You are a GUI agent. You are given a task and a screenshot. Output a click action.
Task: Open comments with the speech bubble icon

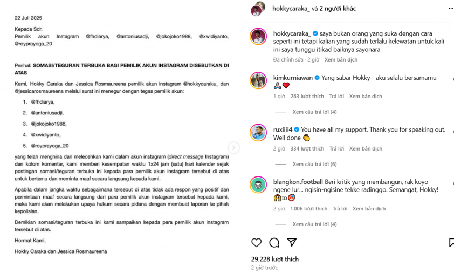(274, 243)
